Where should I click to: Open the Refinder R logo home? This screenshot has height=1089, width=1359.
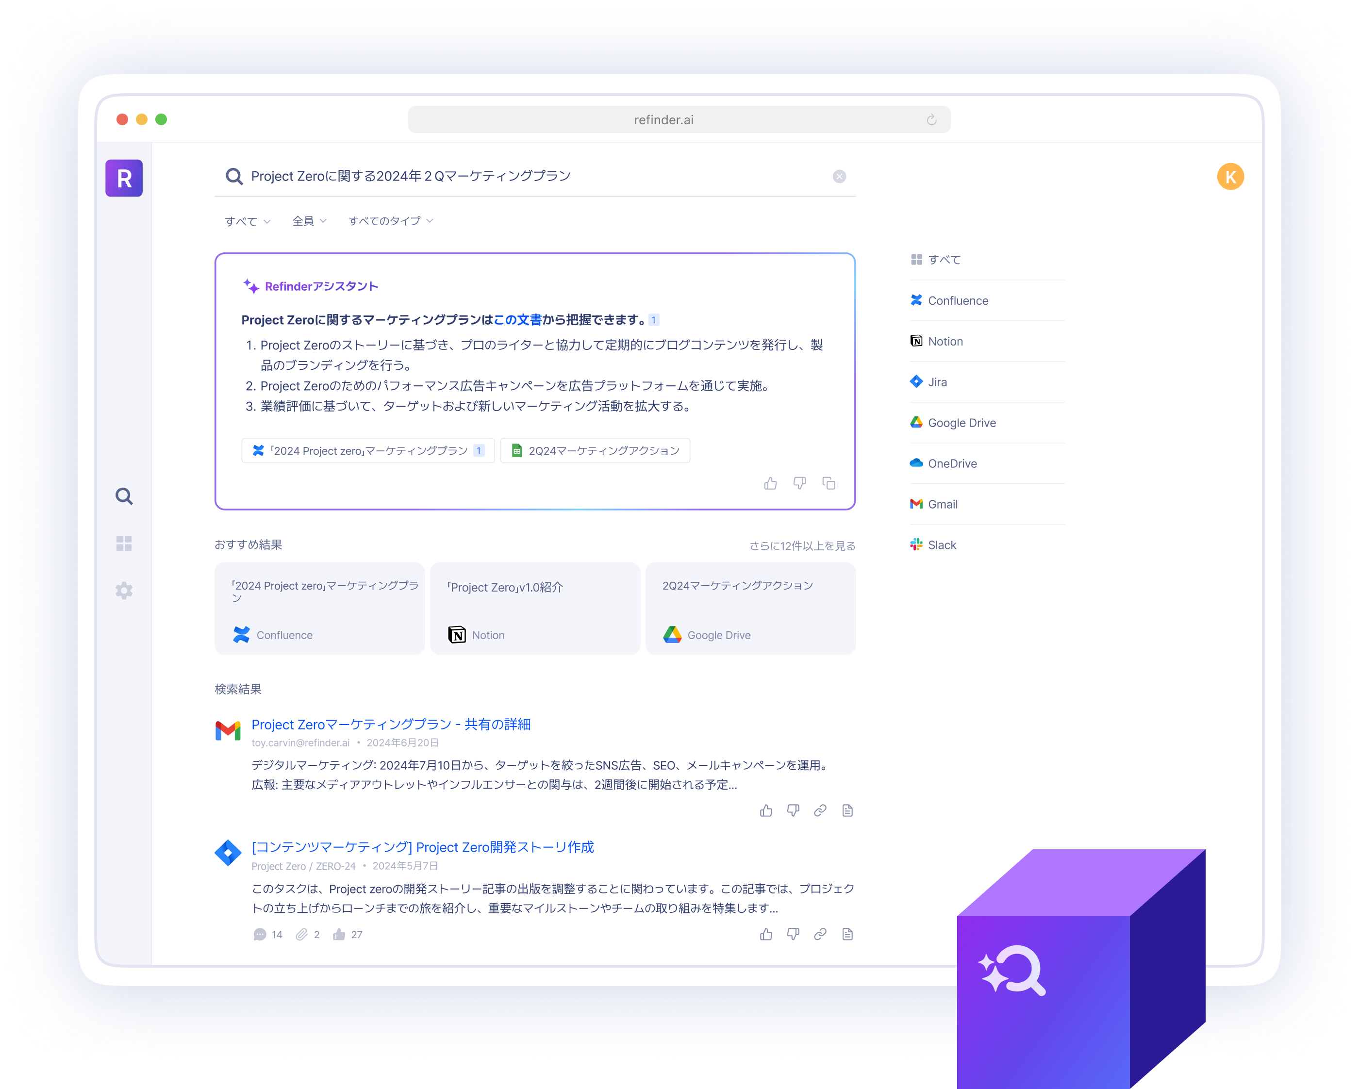[x=124, y=179]
